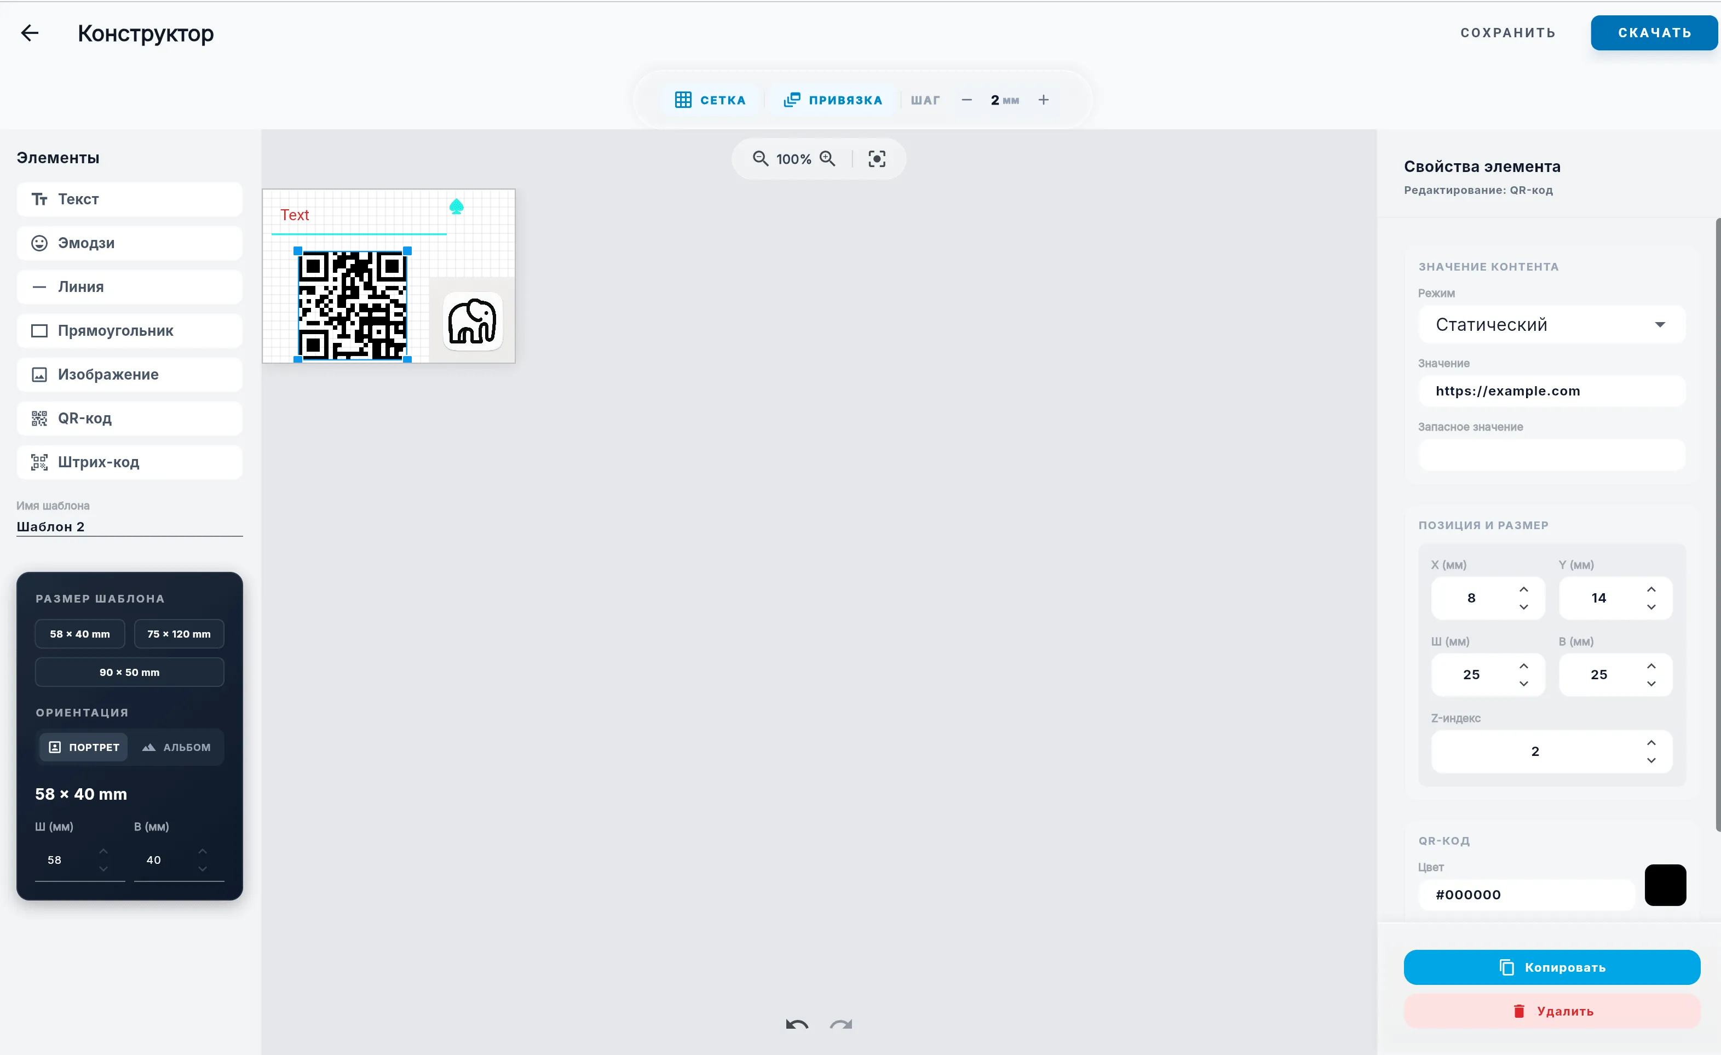Viewport: 1721px width, 1055px height.
Task: Add a Текст element
Action: (129, 199)
